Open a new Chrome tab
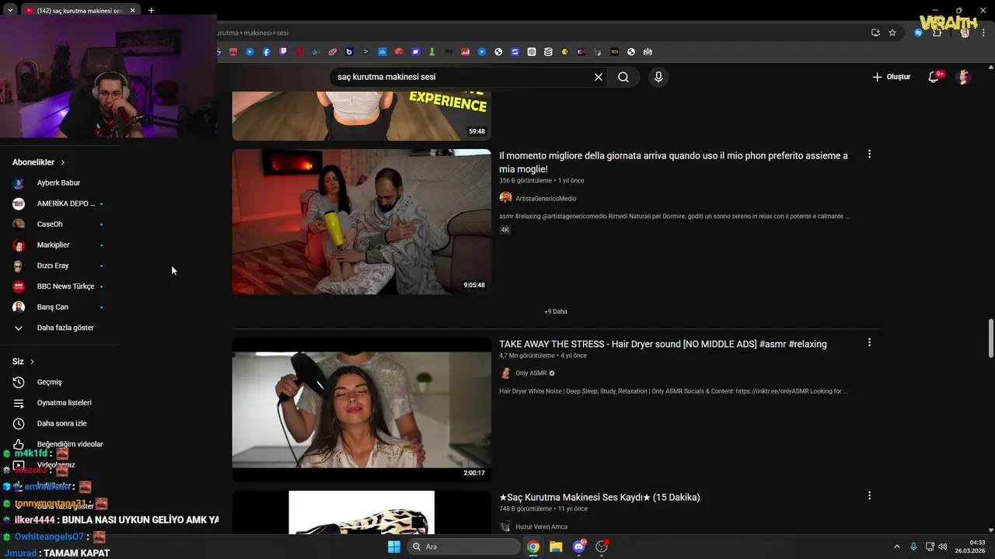Viewport: 995px width, 559px height. [151, 10]
